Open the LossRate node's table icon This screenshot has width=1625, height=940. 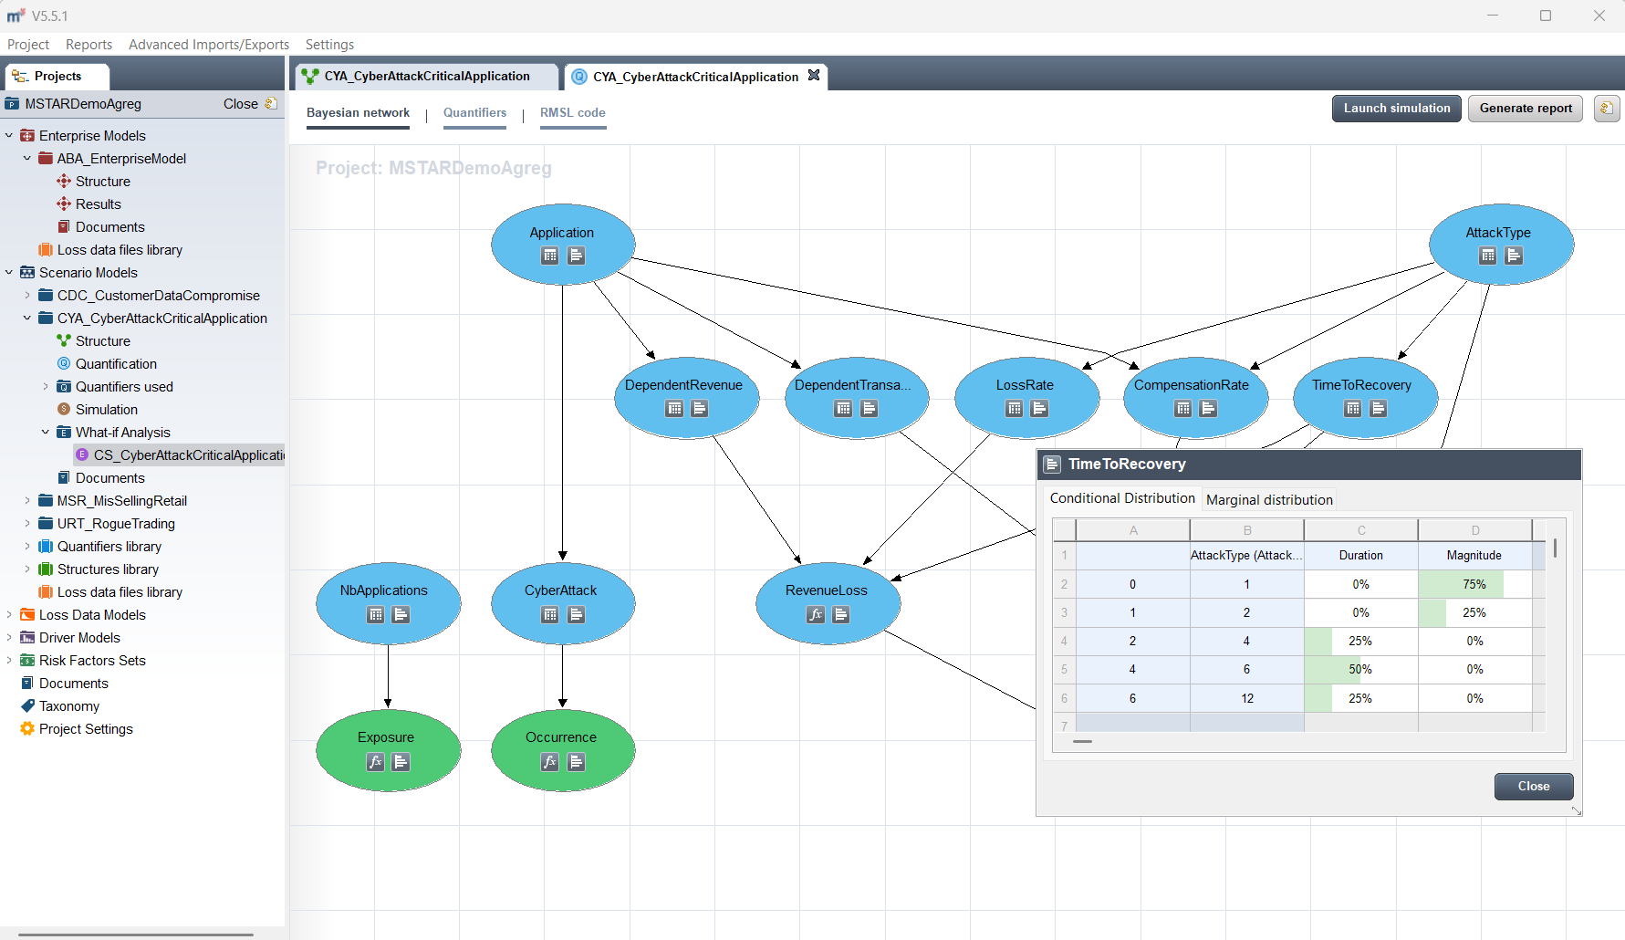coord(1015,408)
